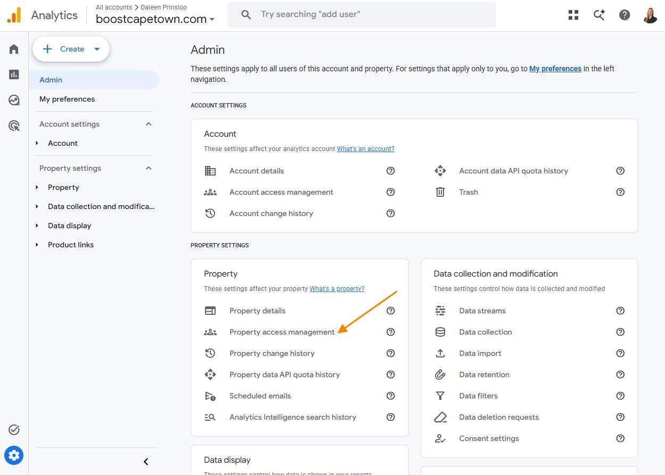The height and width of the screenshot is (475, 665).
Task: Show help for Account data API quota history
Action: (620, 171)
